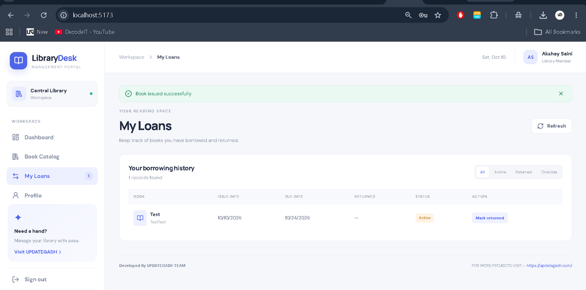586x290 pixels.
Task: Click the browser profile avatar icon
Action: (x=560, y=15)
